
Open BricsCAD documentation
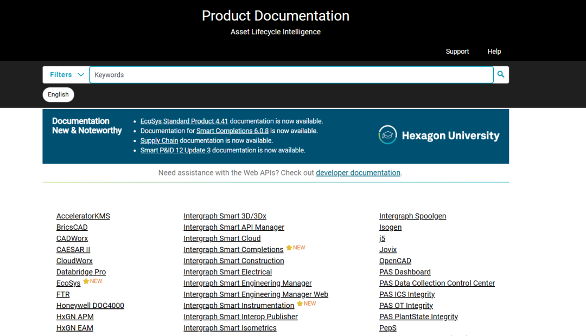(72, 227)
